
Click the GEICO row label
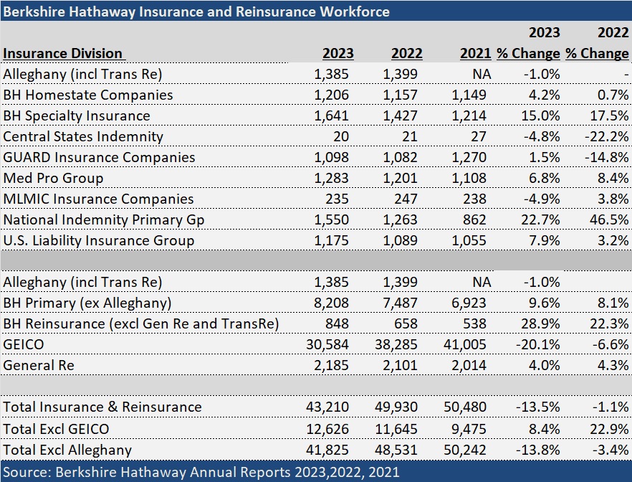pos(24,345)
